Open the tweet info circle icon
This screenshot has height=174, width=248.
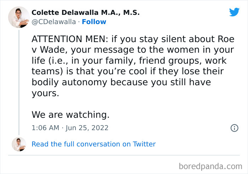click(234, 128)
